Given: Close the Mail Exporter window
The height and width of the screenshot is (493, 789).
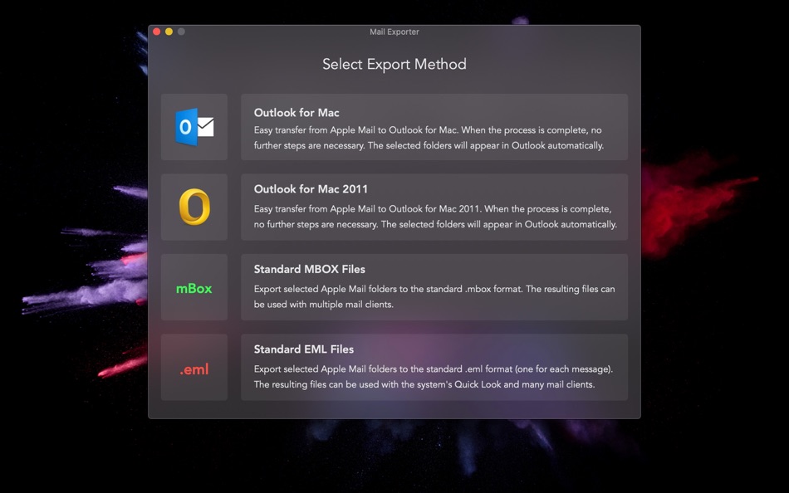Looking at the screenshot, I should pyautogui.click(x=157, y=32).
